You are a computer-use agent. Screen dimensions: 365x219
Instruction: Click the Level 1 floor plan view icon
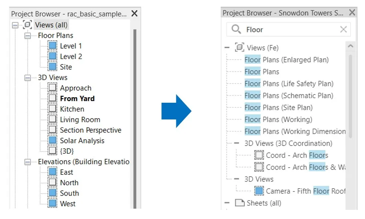(x=53, y=46)
